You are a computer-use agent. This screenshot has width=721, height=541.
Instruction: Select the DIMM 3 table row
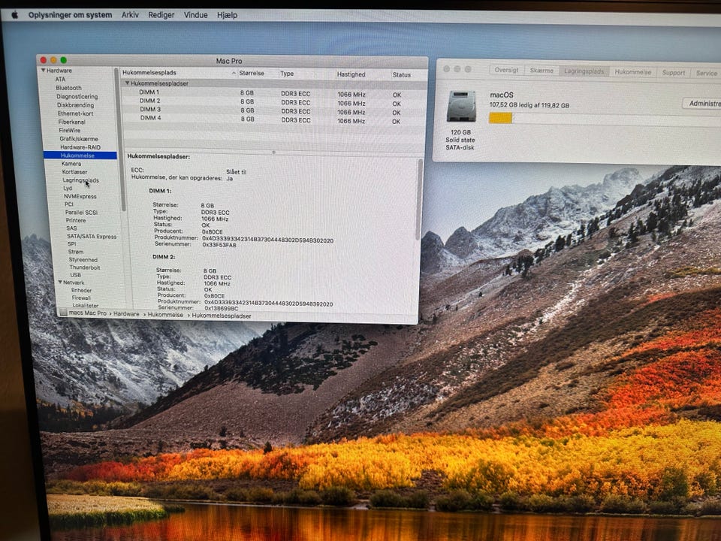pyautogui.click(x=274, y=111)
